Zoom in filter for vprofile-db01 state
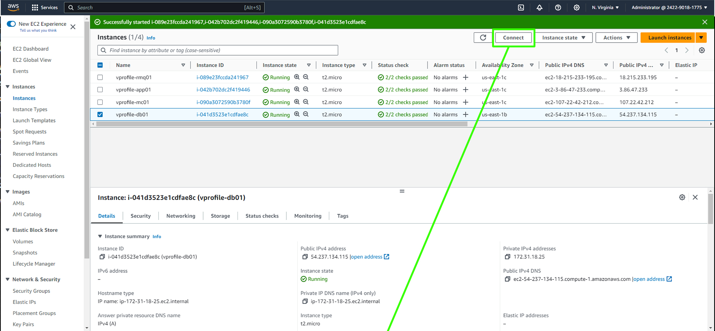Image resolution: width=715 pixels, height=331 pixels. click(297, 114)
